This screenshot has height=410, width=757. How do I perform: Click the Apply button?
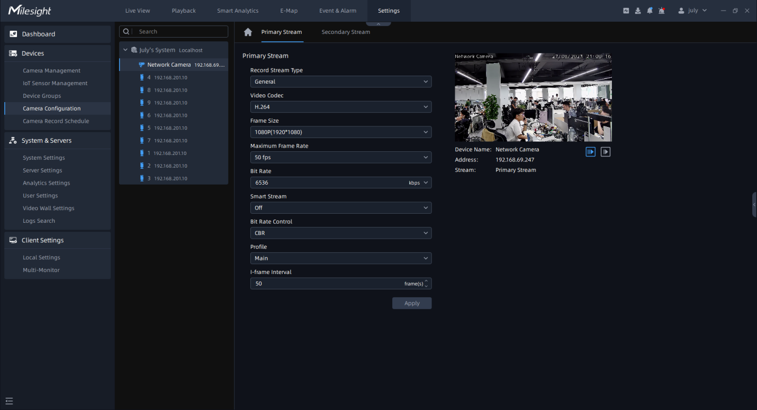point(412,303)
